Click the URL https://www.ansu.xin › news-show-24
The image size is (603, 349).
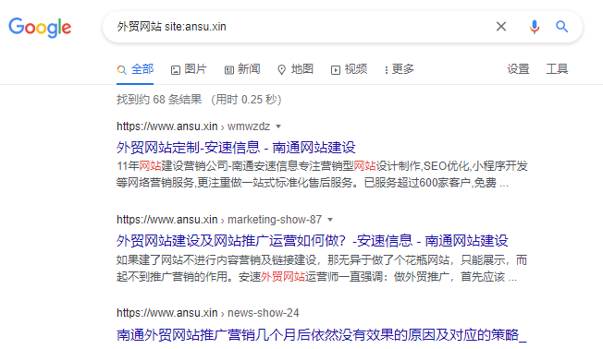pos(208,313)
